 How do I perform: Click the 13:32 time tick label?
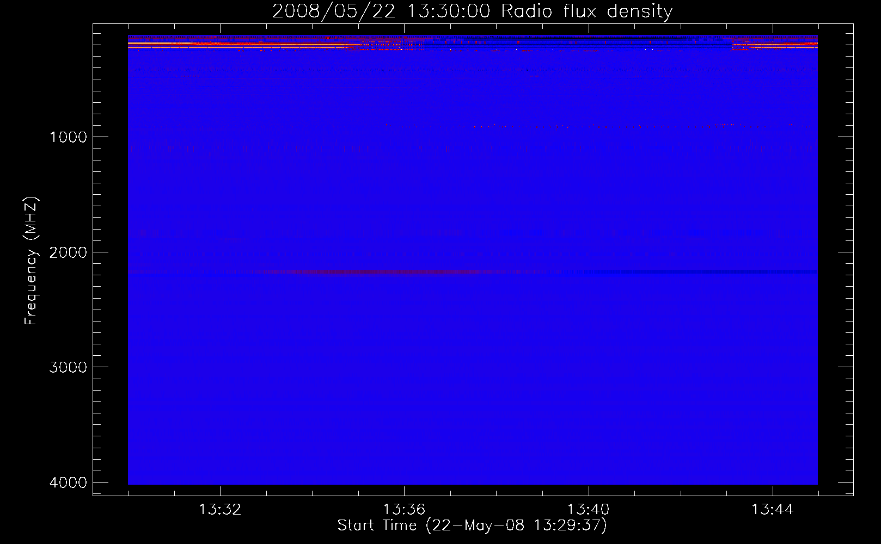point(220,510)
